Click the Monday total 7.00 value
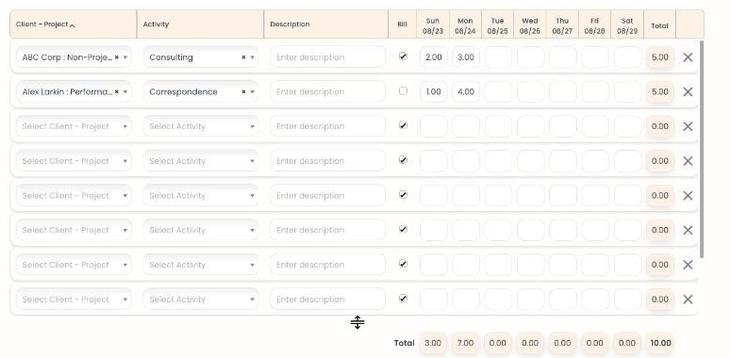This screenshot has height=358, width=731. point(465,343)
